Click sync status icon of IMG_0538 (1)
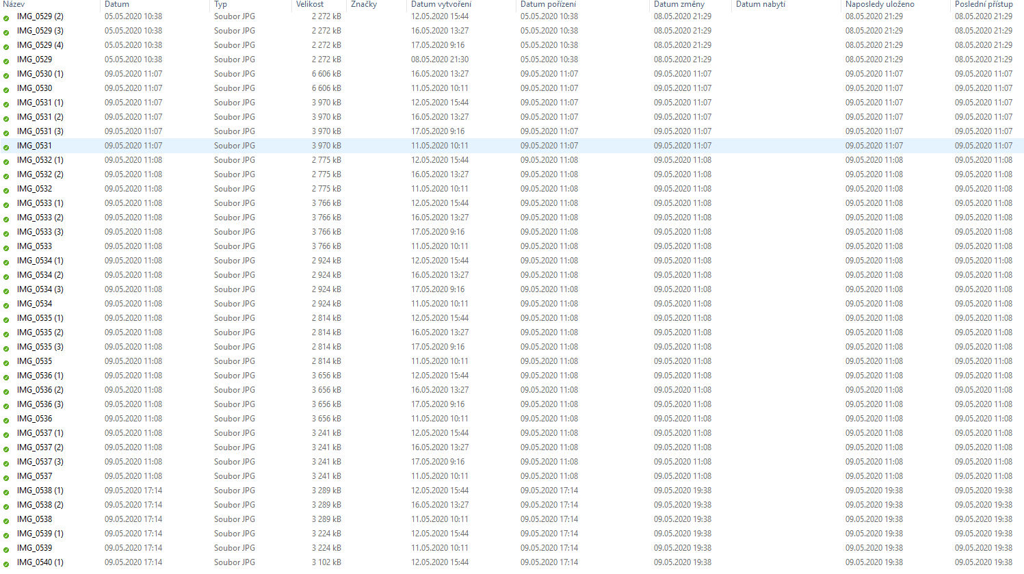 [x=6, y=491]
